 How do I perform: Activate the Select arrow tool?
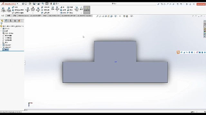pos(47,4)
